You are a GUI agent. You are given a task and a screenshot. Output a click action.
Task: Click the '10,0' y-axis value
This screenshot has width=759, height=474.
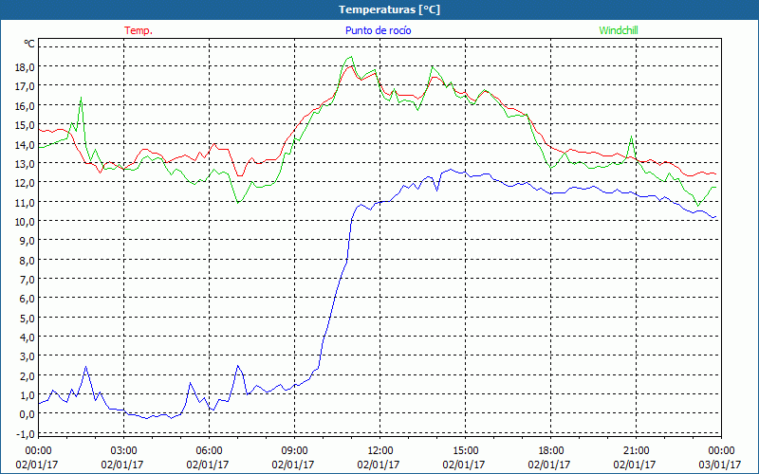26,221
